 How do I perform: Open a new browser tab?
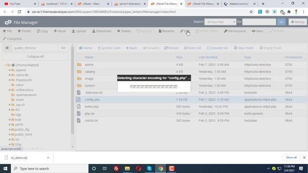pos(263,4)
